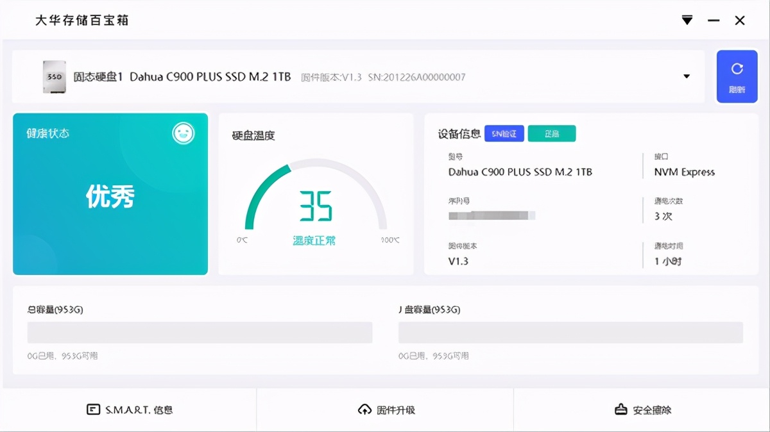Click the green 正常 status badge

tap(552, 133)
